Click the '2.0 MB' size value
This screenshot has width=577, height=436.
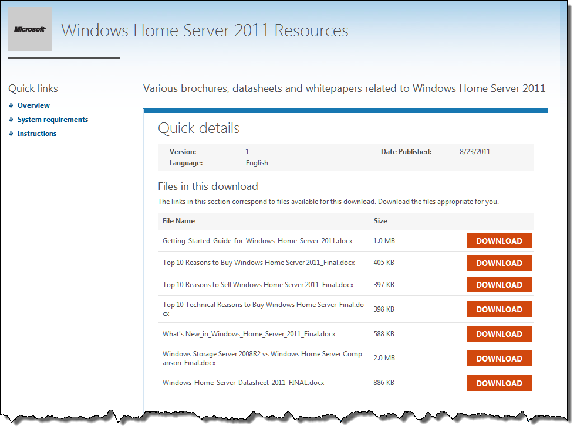[x=384, y=357]
